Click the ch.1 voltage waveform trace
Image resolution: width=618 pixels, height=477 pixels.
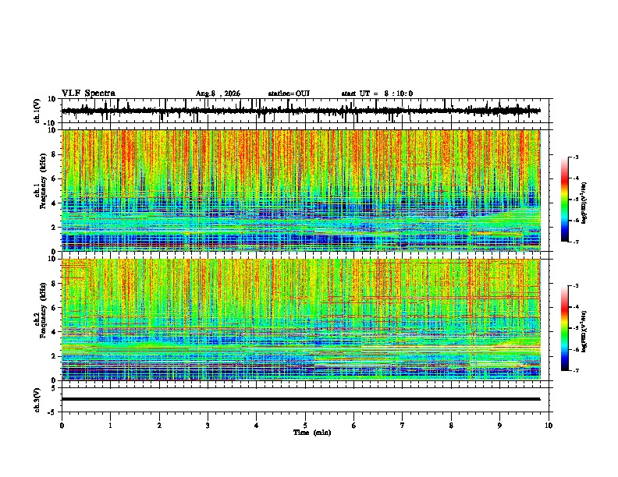(x=300, y=111)
